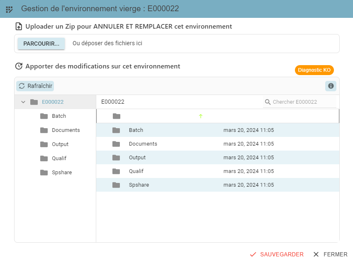Select Output in the folder tree

click(x=60, y=144)
